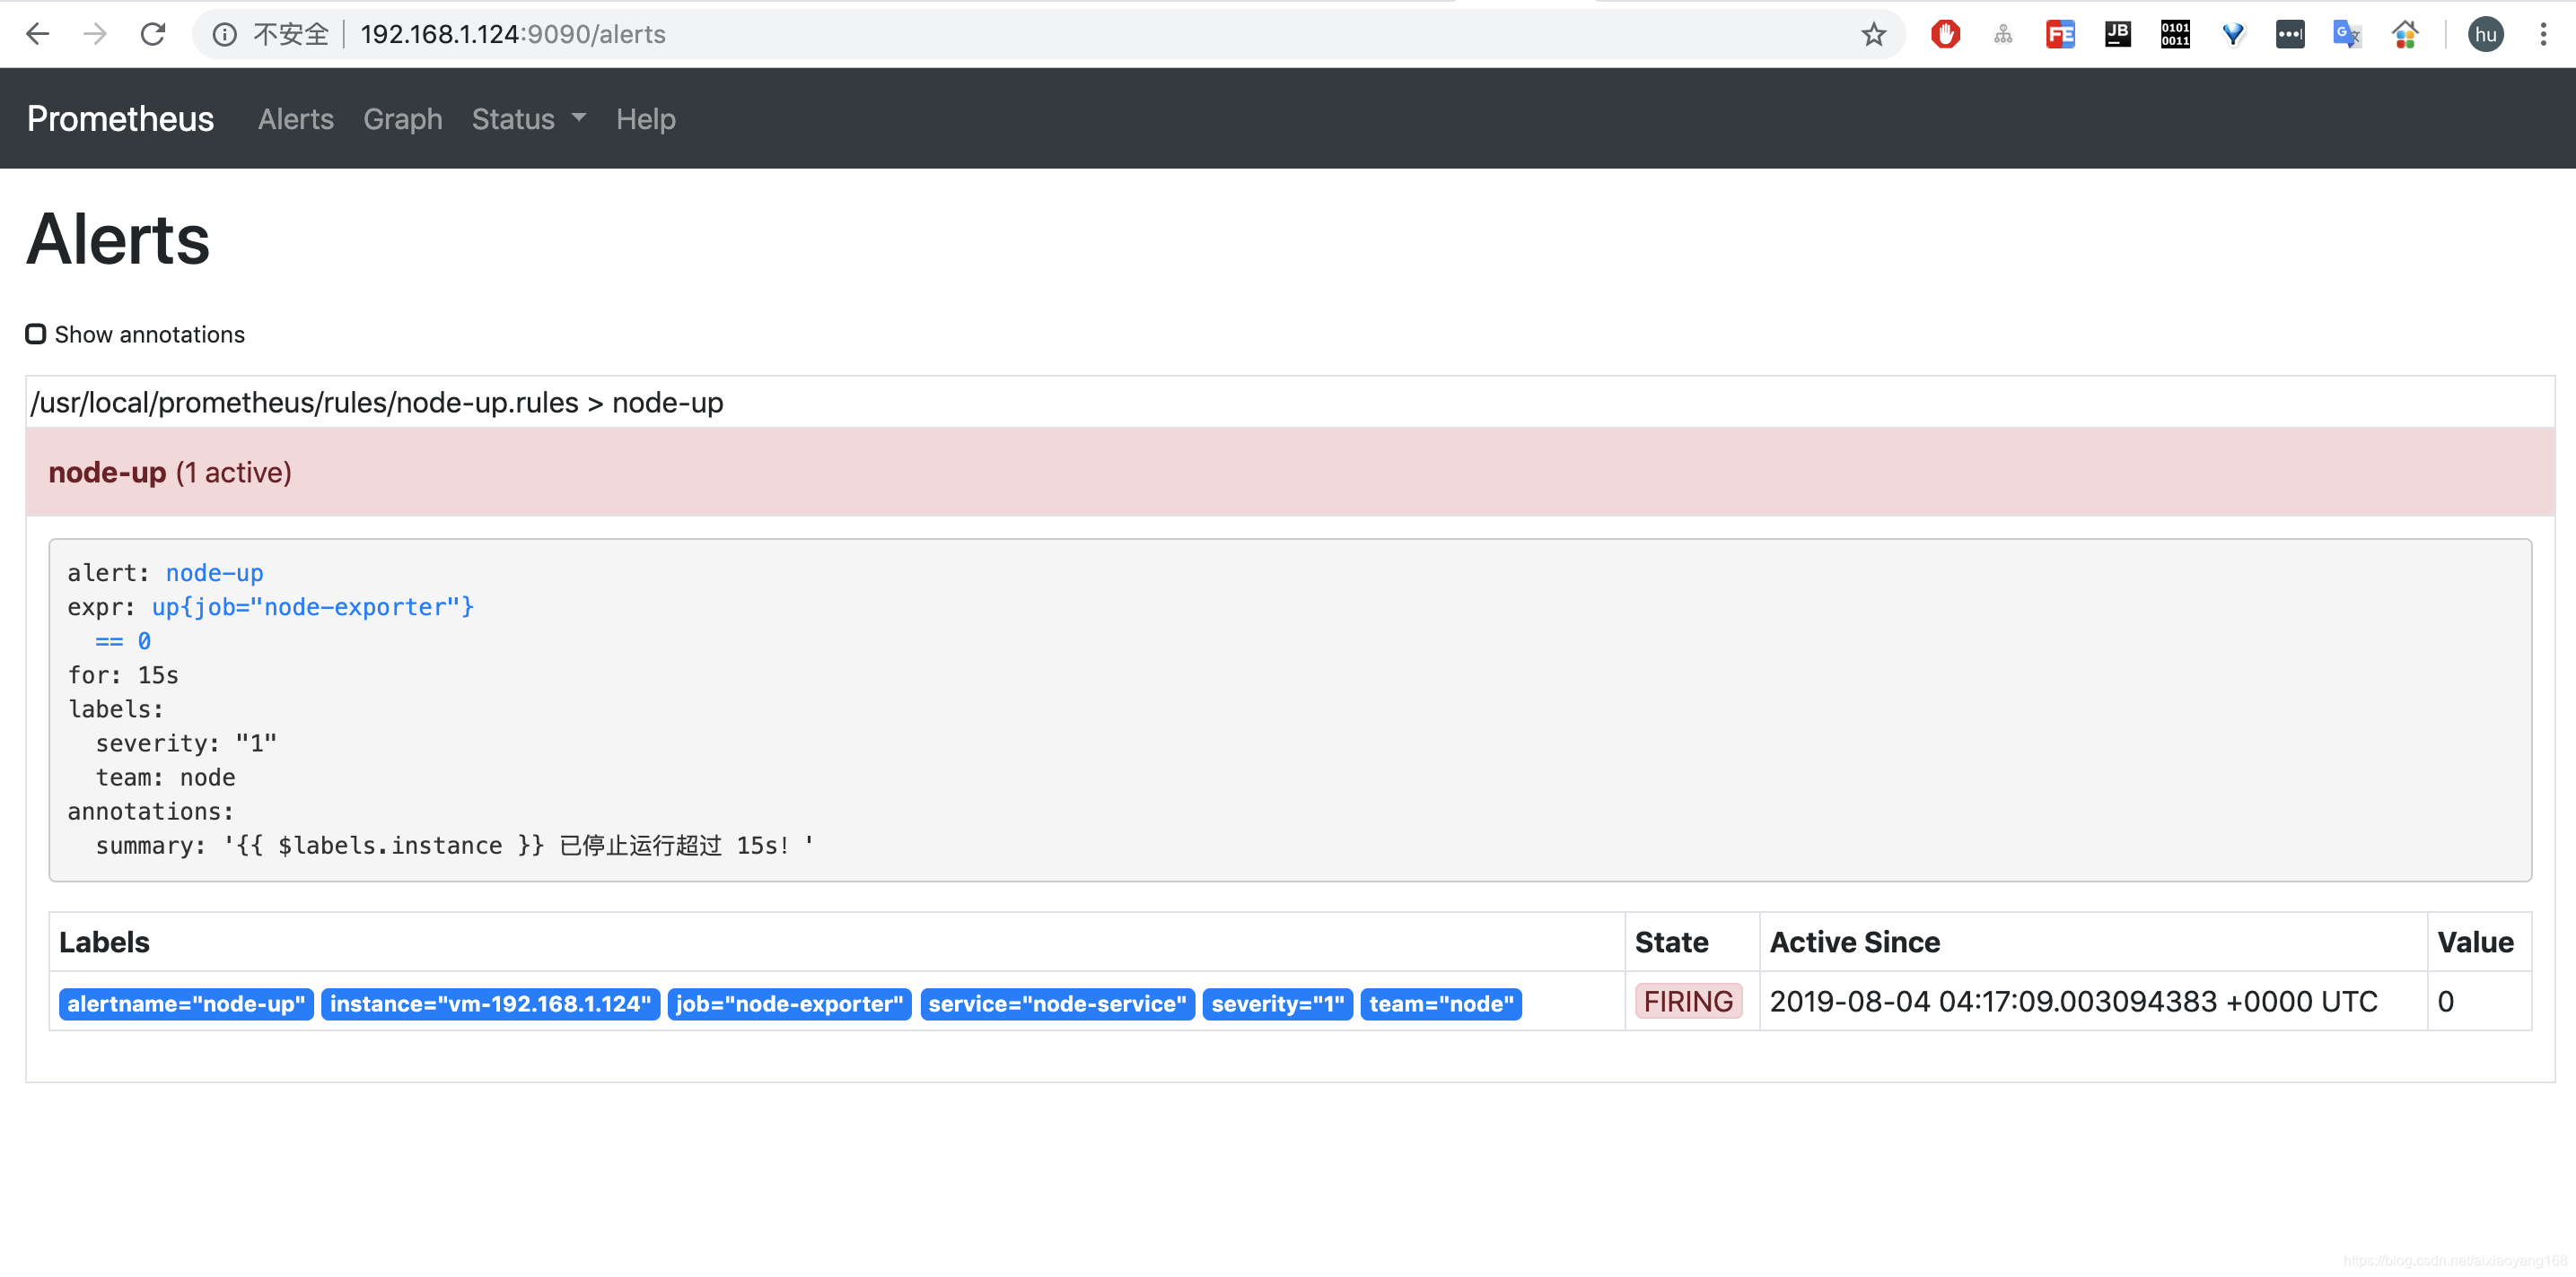The image size is (2576, 1277).
Task: Click the Prometheus brand link
Action: (x=120, y=119)
